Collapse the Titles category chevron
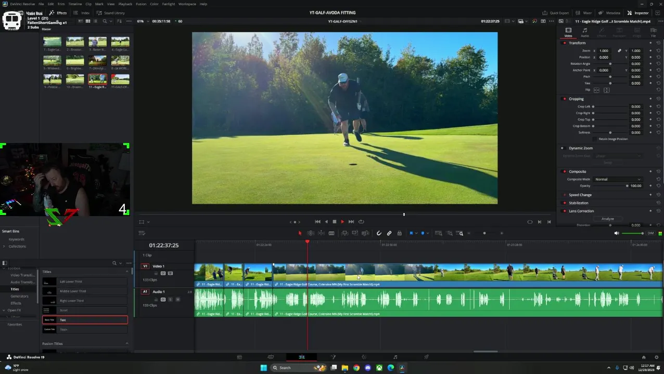The width and height of the screenshot is (664, 374). click(x=126, y=272)
